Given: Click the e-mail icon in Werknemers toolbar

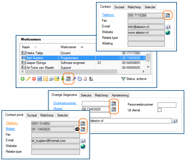Looking at the screenshot, I should tap(51, 79).
